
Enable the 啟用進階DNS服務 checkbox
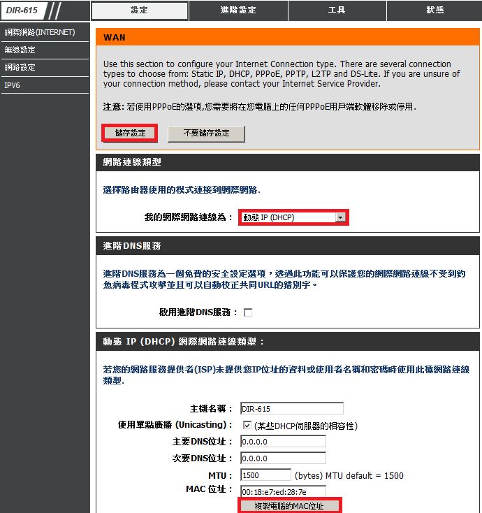pyautogui.click(x=247, y=312)
